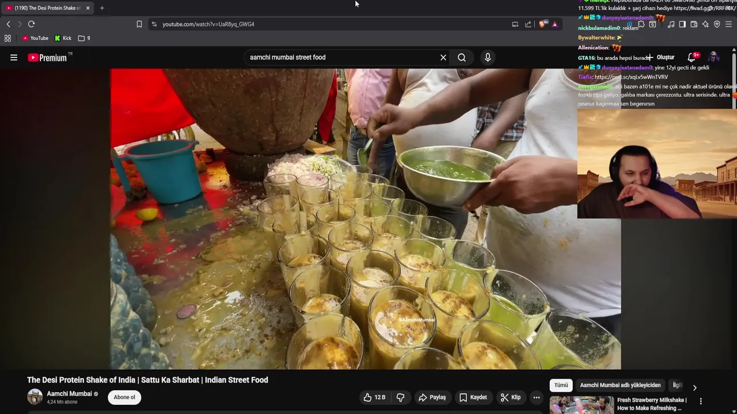Open the Kick bookmark
The image size is (737, 414).
click(x=63, y=38)
